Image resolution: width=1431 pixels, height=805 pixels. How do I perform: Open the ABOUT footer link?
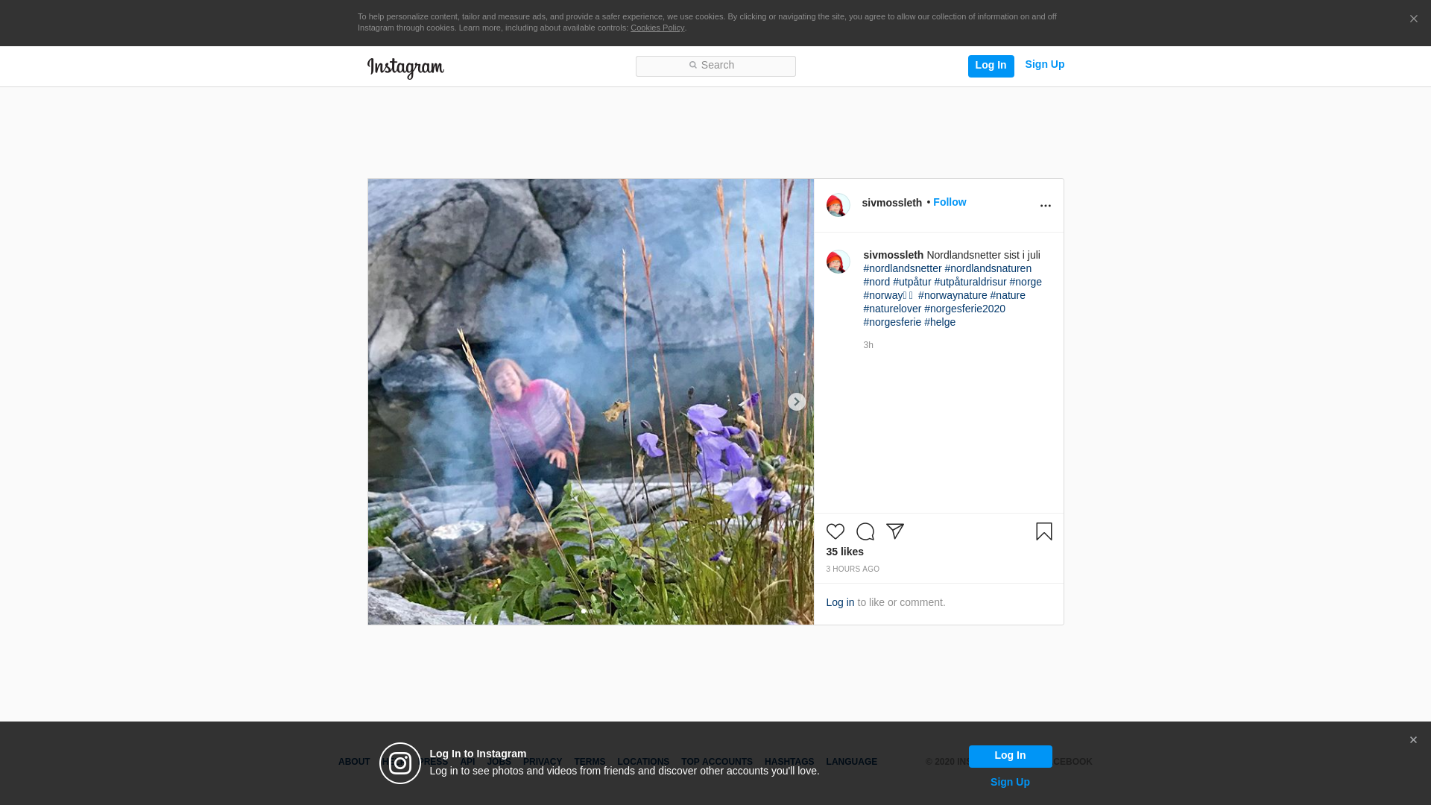(353, 762)
